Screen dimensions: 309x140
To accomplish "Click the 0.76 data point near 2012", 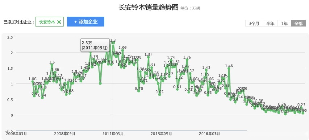I will click(139, 91).
